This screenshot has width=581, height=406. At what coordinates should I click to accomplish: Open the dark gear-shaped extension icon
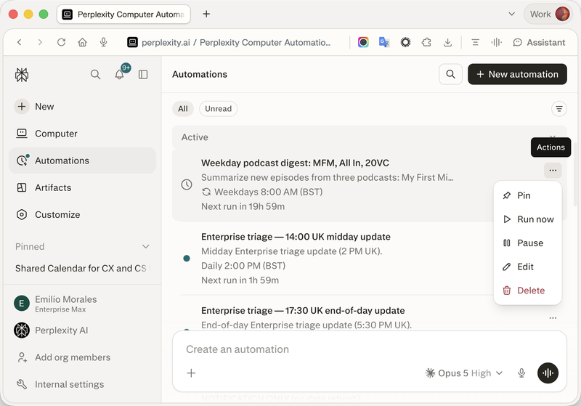click(x=405, y=42)
